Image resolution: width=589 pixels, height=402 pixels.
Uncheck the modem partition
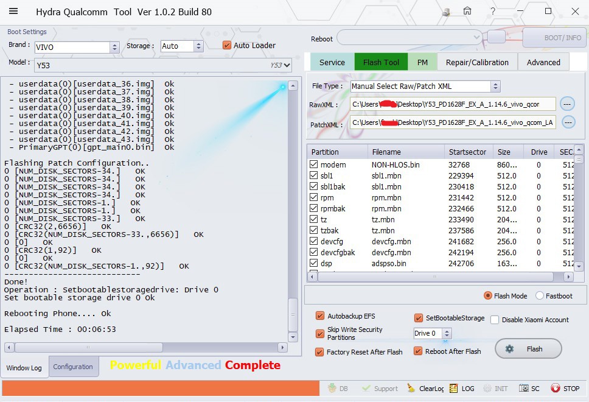pos(313,164)
